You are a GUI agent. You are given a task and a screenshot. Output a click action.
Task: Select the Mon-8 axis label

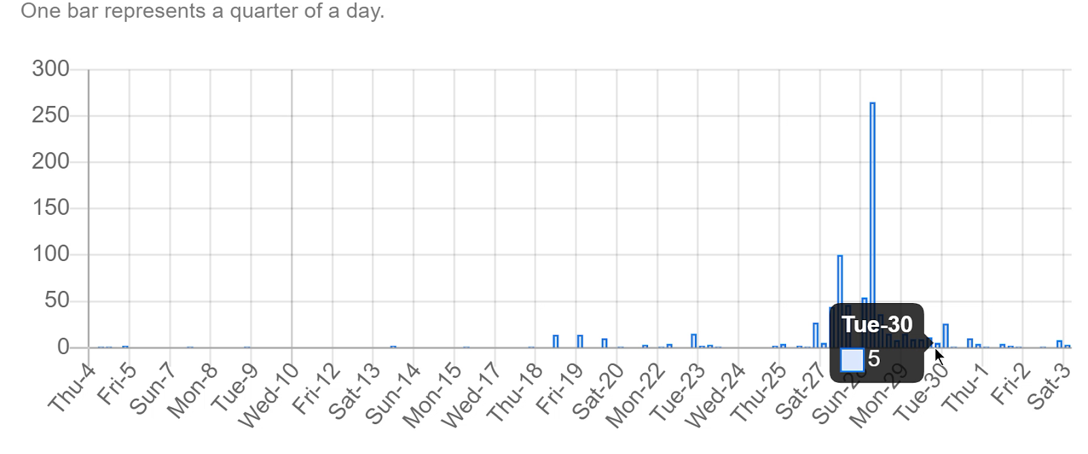coord(192,391)
